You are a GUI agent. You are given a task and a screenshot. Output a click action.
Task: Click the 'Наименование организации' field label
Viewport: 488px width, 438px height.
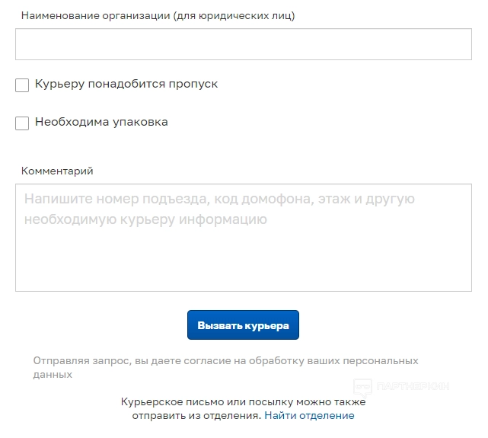point(158,15)
